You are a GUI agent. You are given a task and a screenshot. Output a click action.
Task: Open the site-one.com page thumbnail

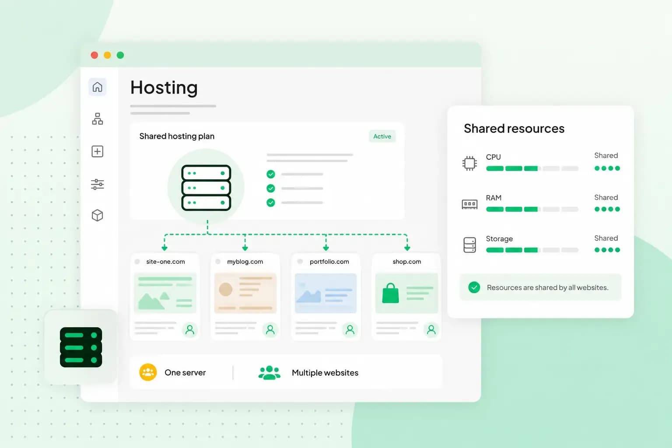tap(165, 293)
